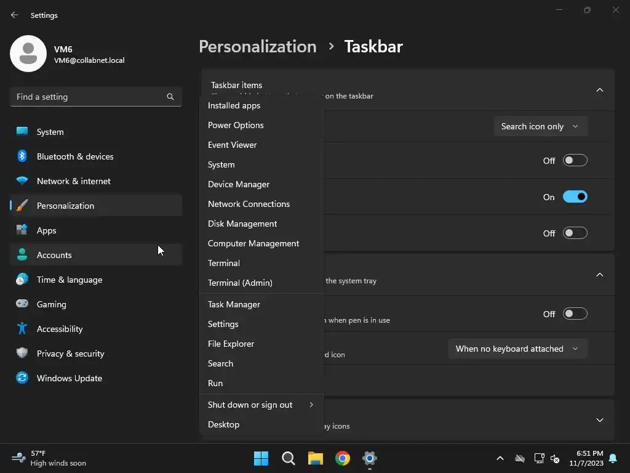
Task: Click the network status tray icon
Action: (539, 458)
